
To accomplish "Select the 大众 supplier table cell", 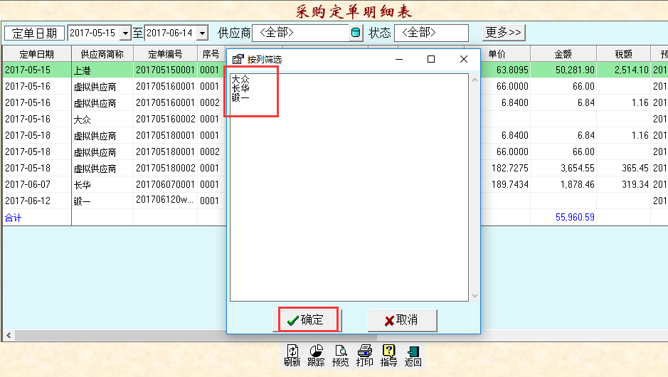I will (x=102, y=120).
